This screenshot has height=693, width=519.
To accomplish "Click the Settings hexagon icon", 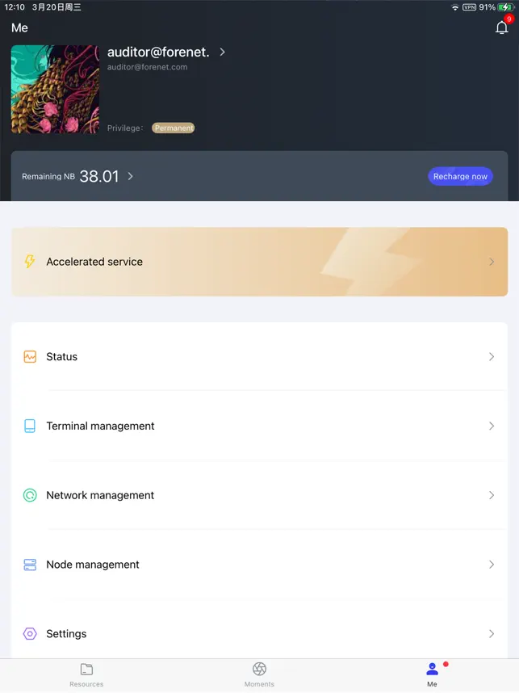I will point(30,634).
